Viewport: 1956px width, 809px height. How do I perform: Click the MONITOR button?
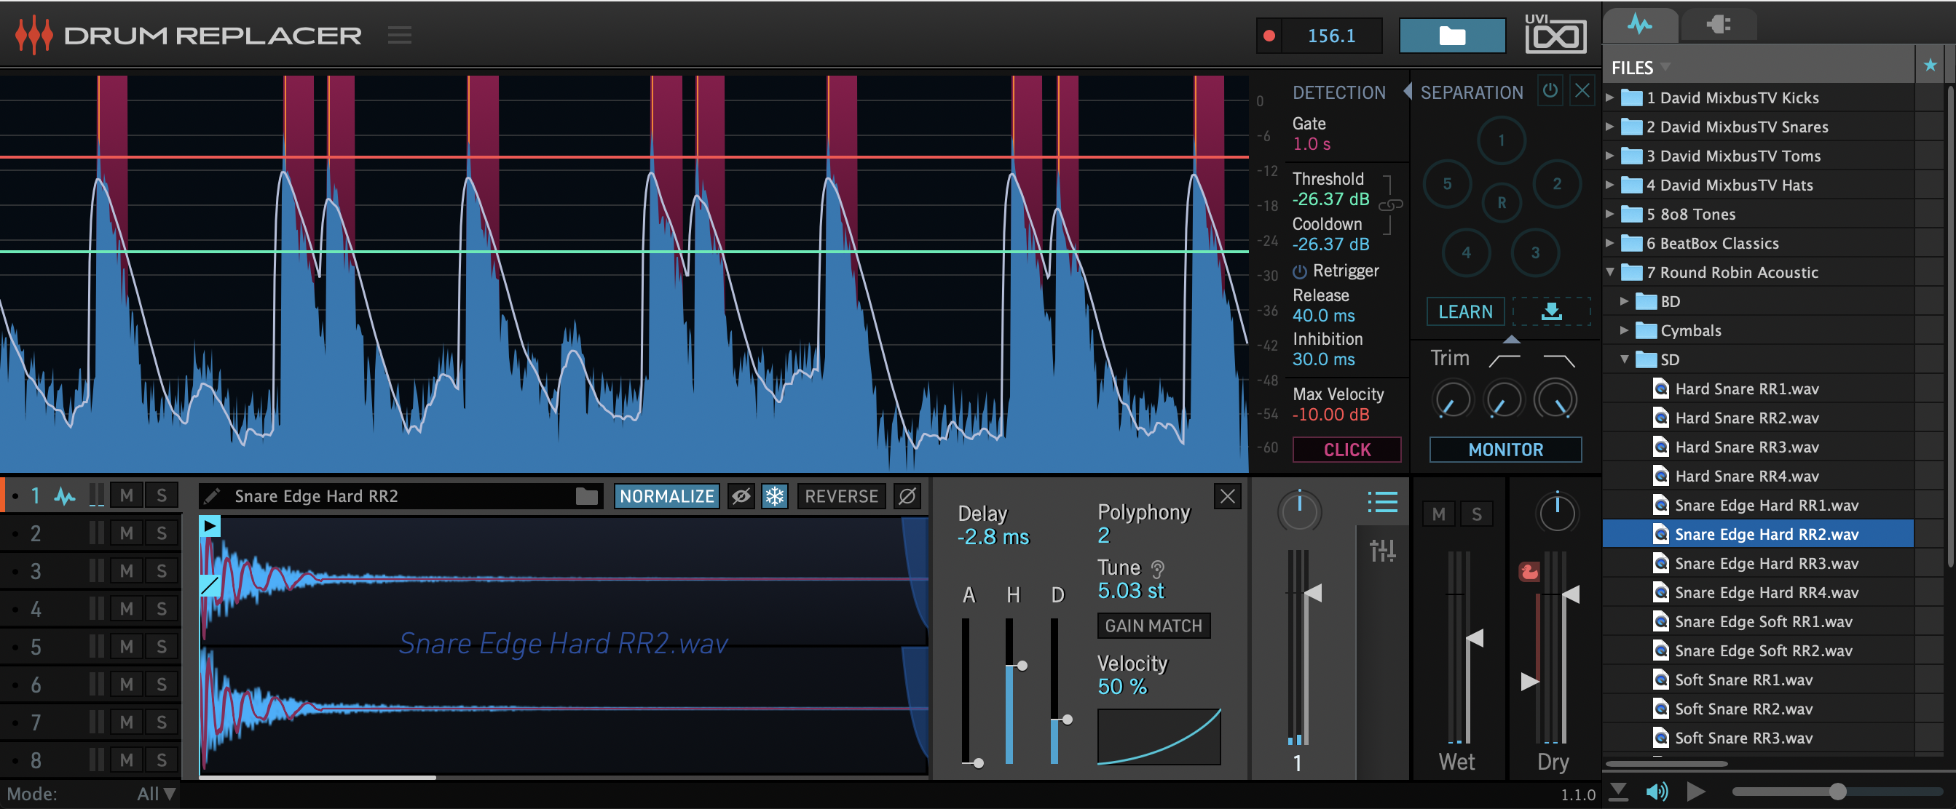(1505, 450)
